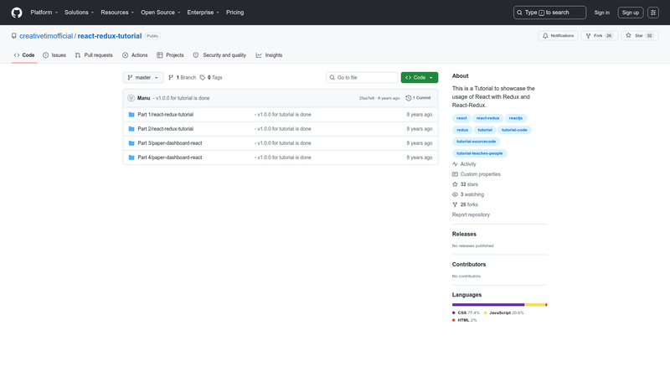Expand the Resources menu
Viewport: 670px width, 377px height.
117,13
